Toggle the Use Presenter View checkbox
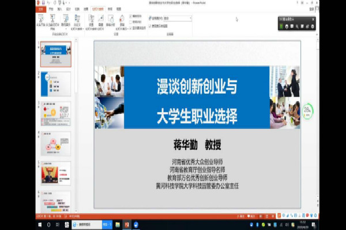 [150, 26]
